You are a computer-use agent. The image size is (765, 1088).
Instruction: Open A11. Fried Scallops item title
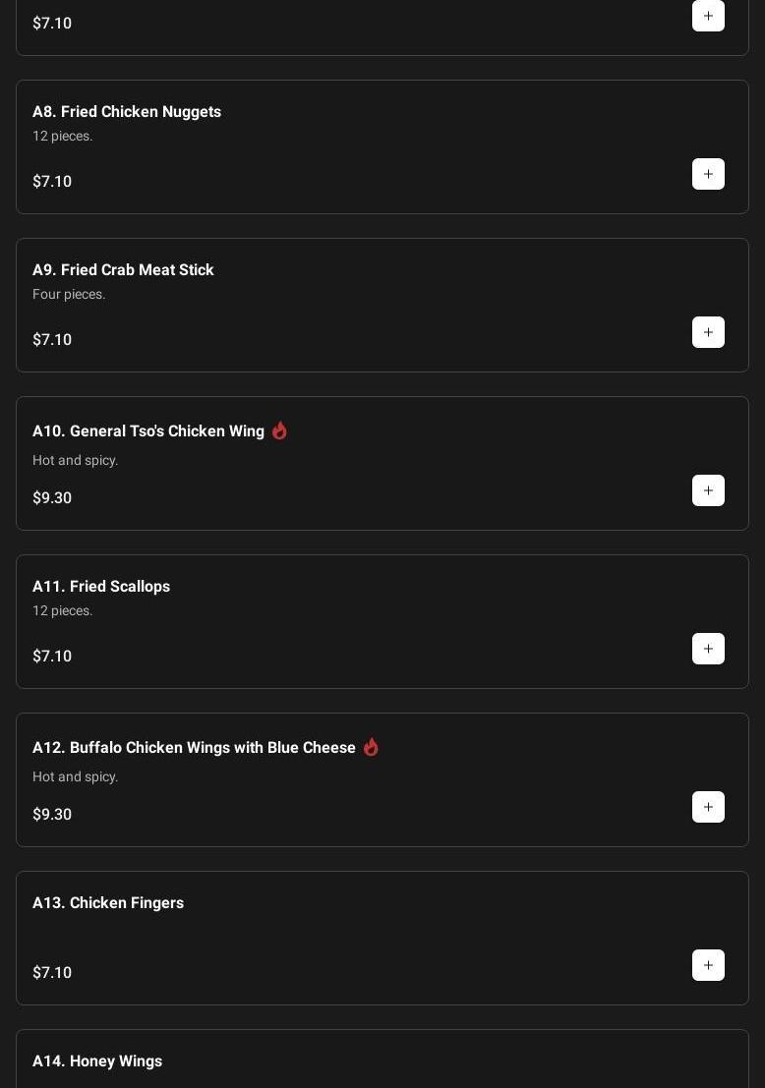click(x=101, y=587)
